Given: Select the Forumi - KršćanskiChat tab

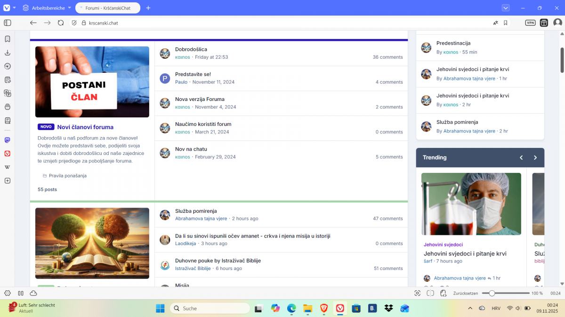Looking at the screenshot, I should coord(108,8).
